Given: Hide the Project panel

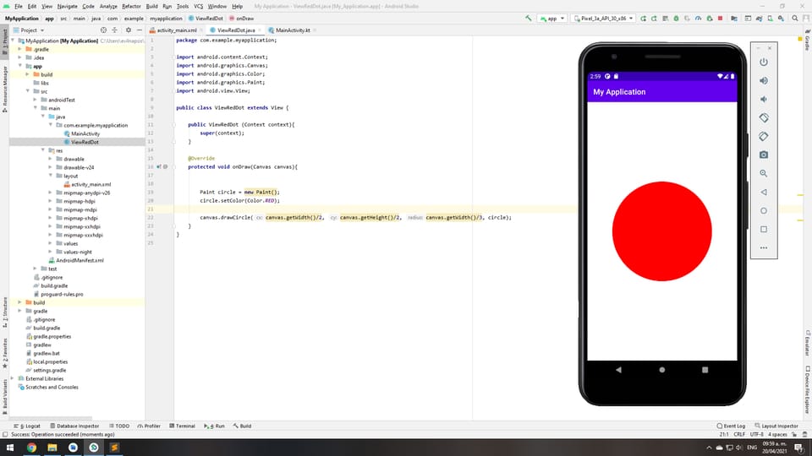Looking at the screenshot, I should point(140,30).
